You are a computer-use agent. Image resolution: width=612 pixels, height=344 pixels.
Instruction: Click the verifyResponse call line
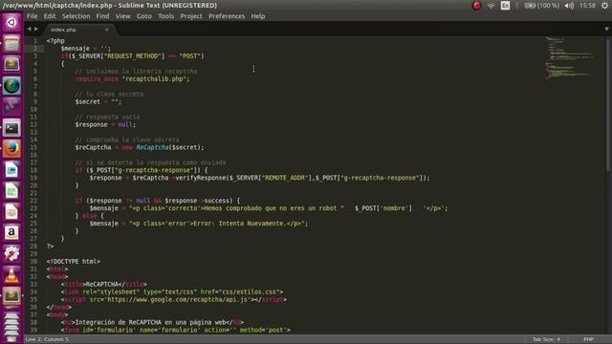[259, 178]
